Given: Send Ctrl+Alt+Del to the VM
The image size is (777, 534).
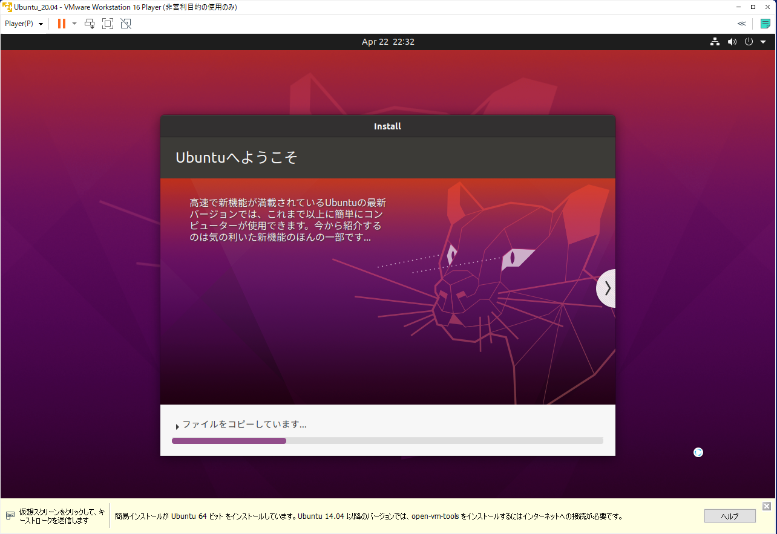Looking at the screenshot, I should [x=90, y=24].
